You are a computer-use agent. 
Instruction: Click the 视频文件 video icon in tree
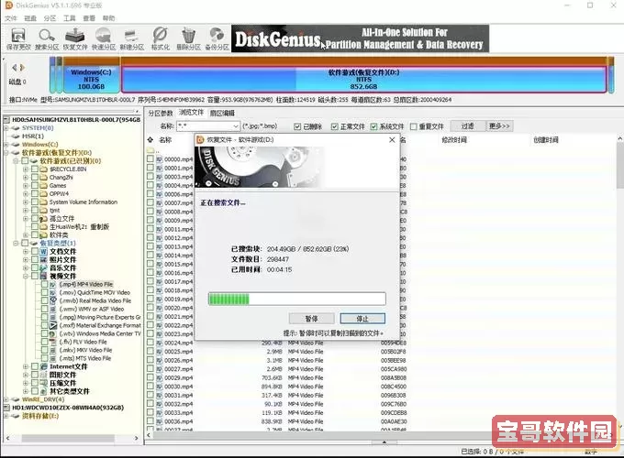[44, 276]
